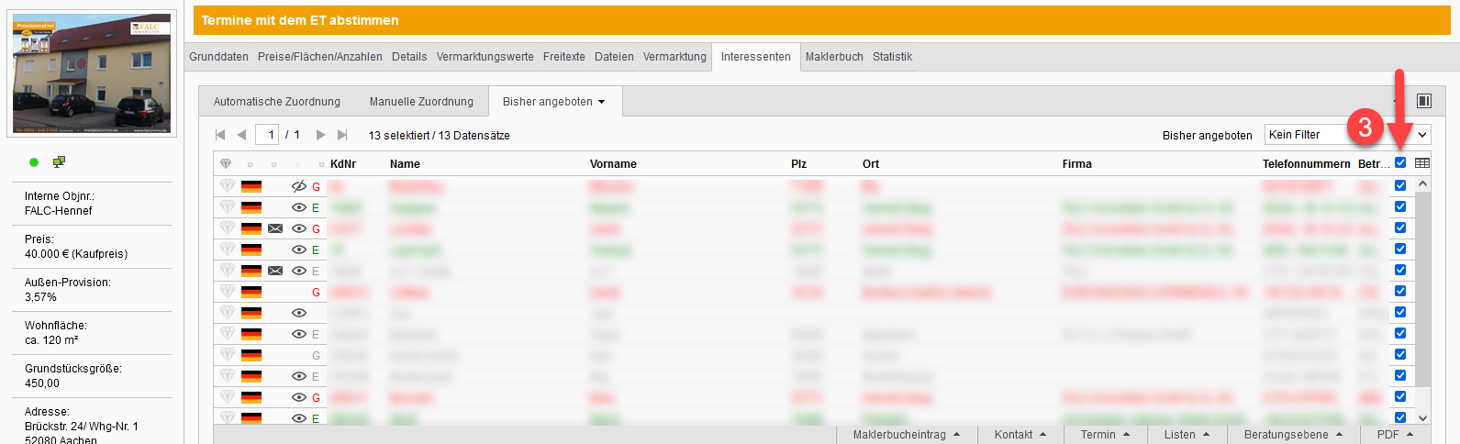1460x444 pixels.
Task: Click the split-view panel icon at top right
Action: [x=1423, y=101]
